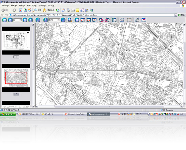Fit the page to height
Screen dimensions: 186x150
click(x=94, y=20)
